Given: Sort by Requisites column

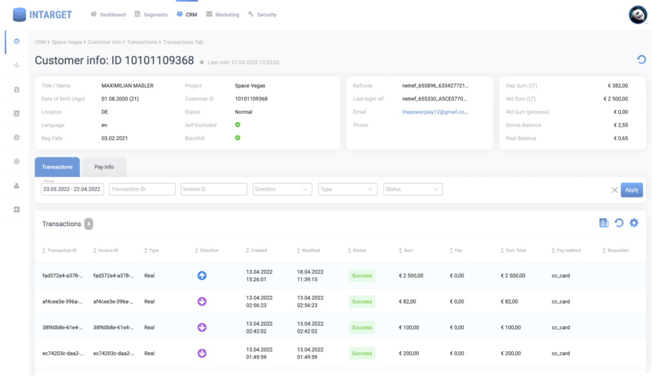Looking at the screenshot, I should tap(616, 251).
